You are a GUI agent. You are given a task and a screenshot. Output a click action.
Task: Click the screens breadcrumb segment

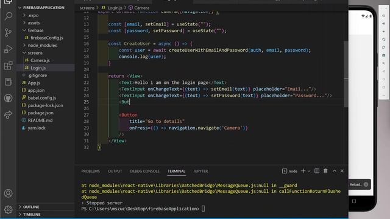[x=87, y=8]
